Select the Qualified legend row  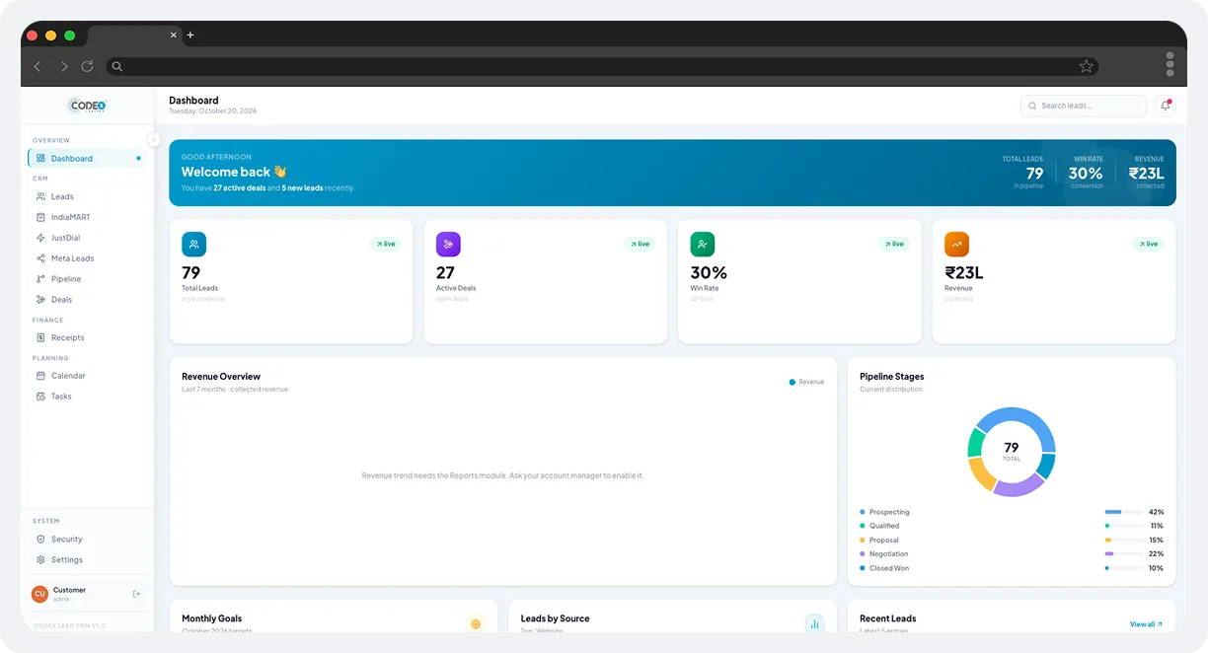[x=1012, y=526]
